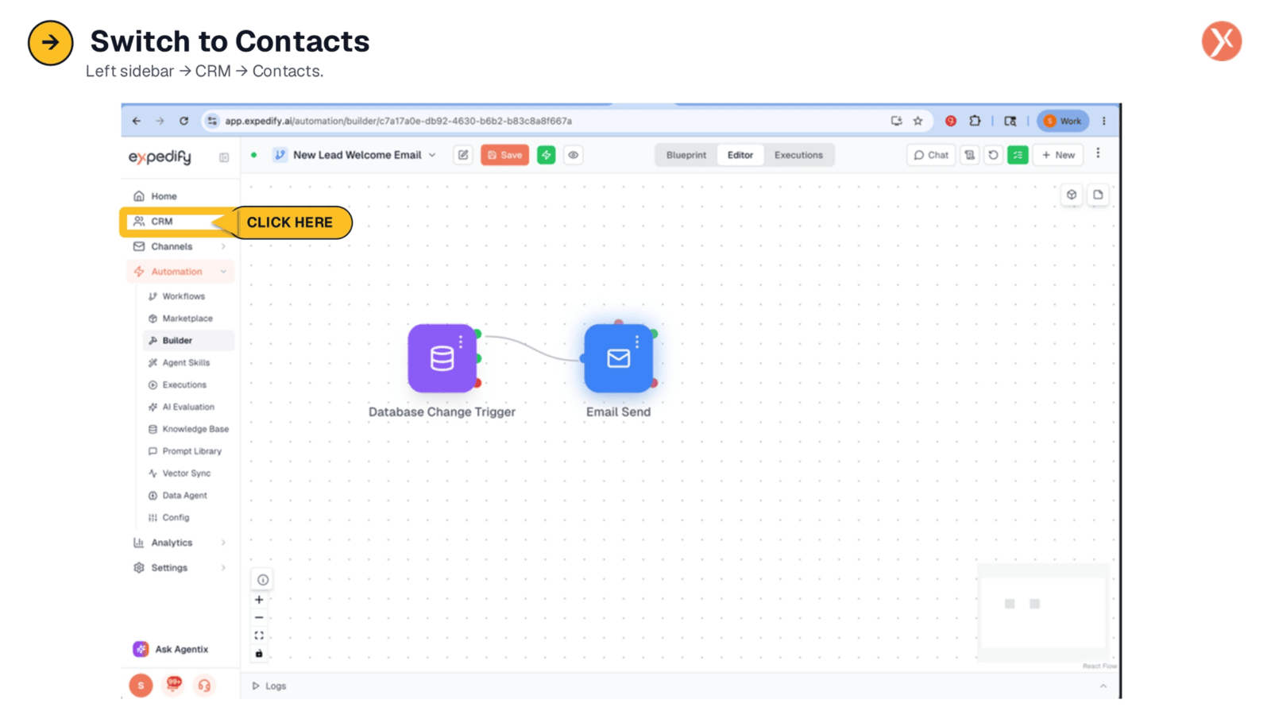This screenshot has width=1271, height=715.
Task: Open notifications chat bubble with 99+ badge
Action: (173, 684)
